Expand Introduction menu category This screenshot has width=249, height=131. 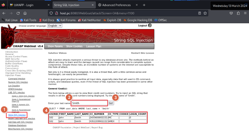12,52
